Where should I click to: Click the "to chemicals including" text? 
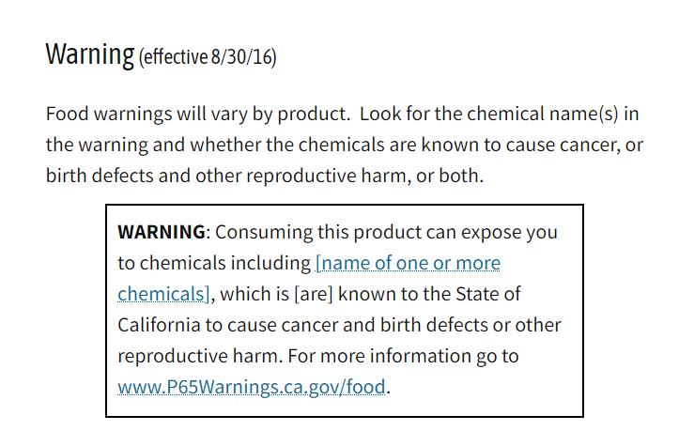click(x=214, y=263)
